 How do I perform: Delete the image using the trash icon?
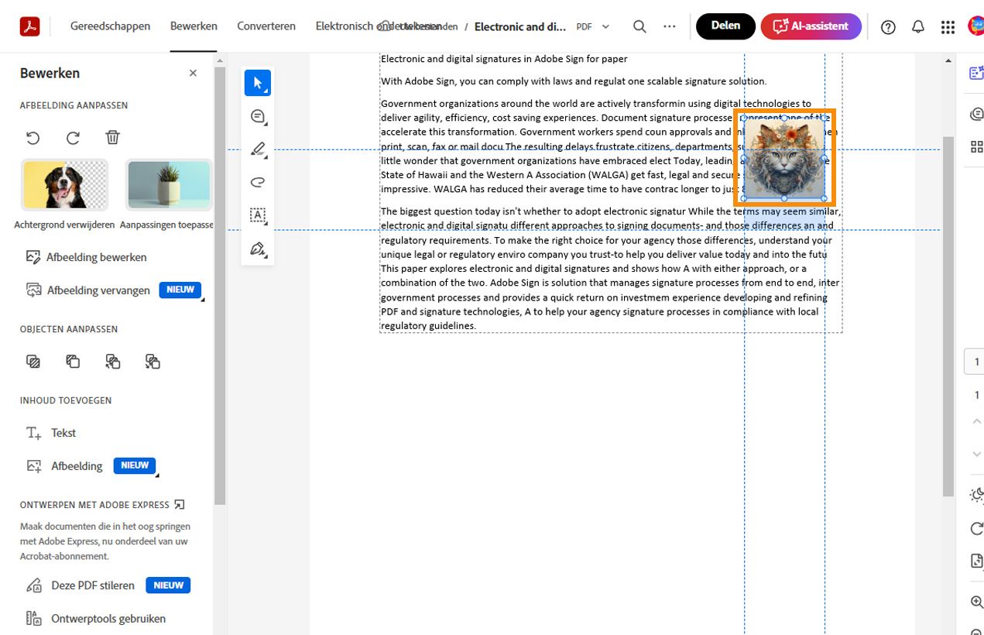click(x=112, y=137)
